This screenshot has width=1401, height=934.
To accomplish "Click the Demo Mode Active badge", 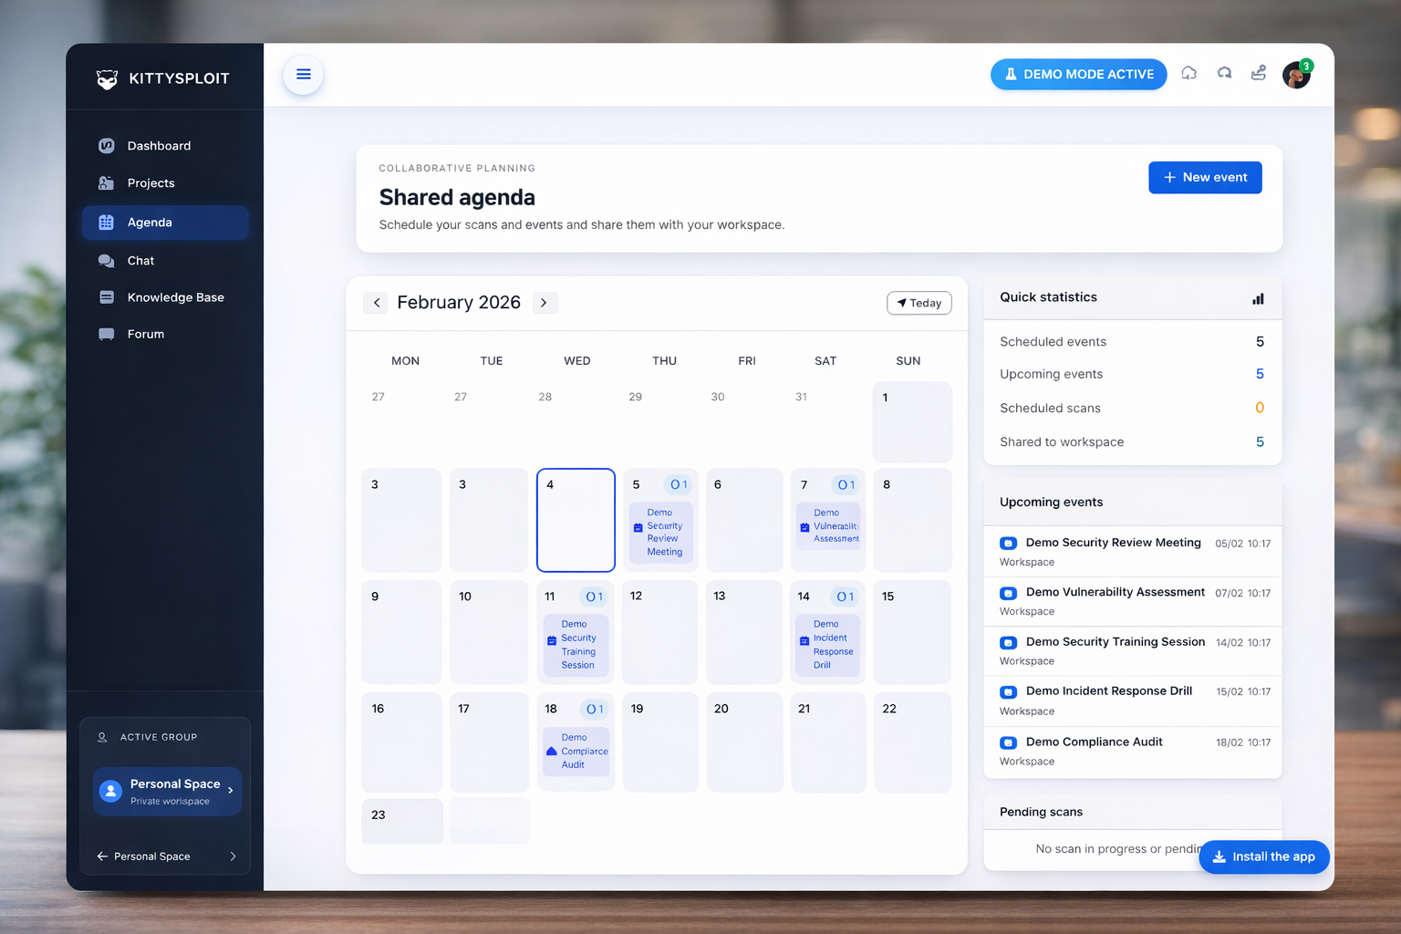I will tap(1079, 74).
